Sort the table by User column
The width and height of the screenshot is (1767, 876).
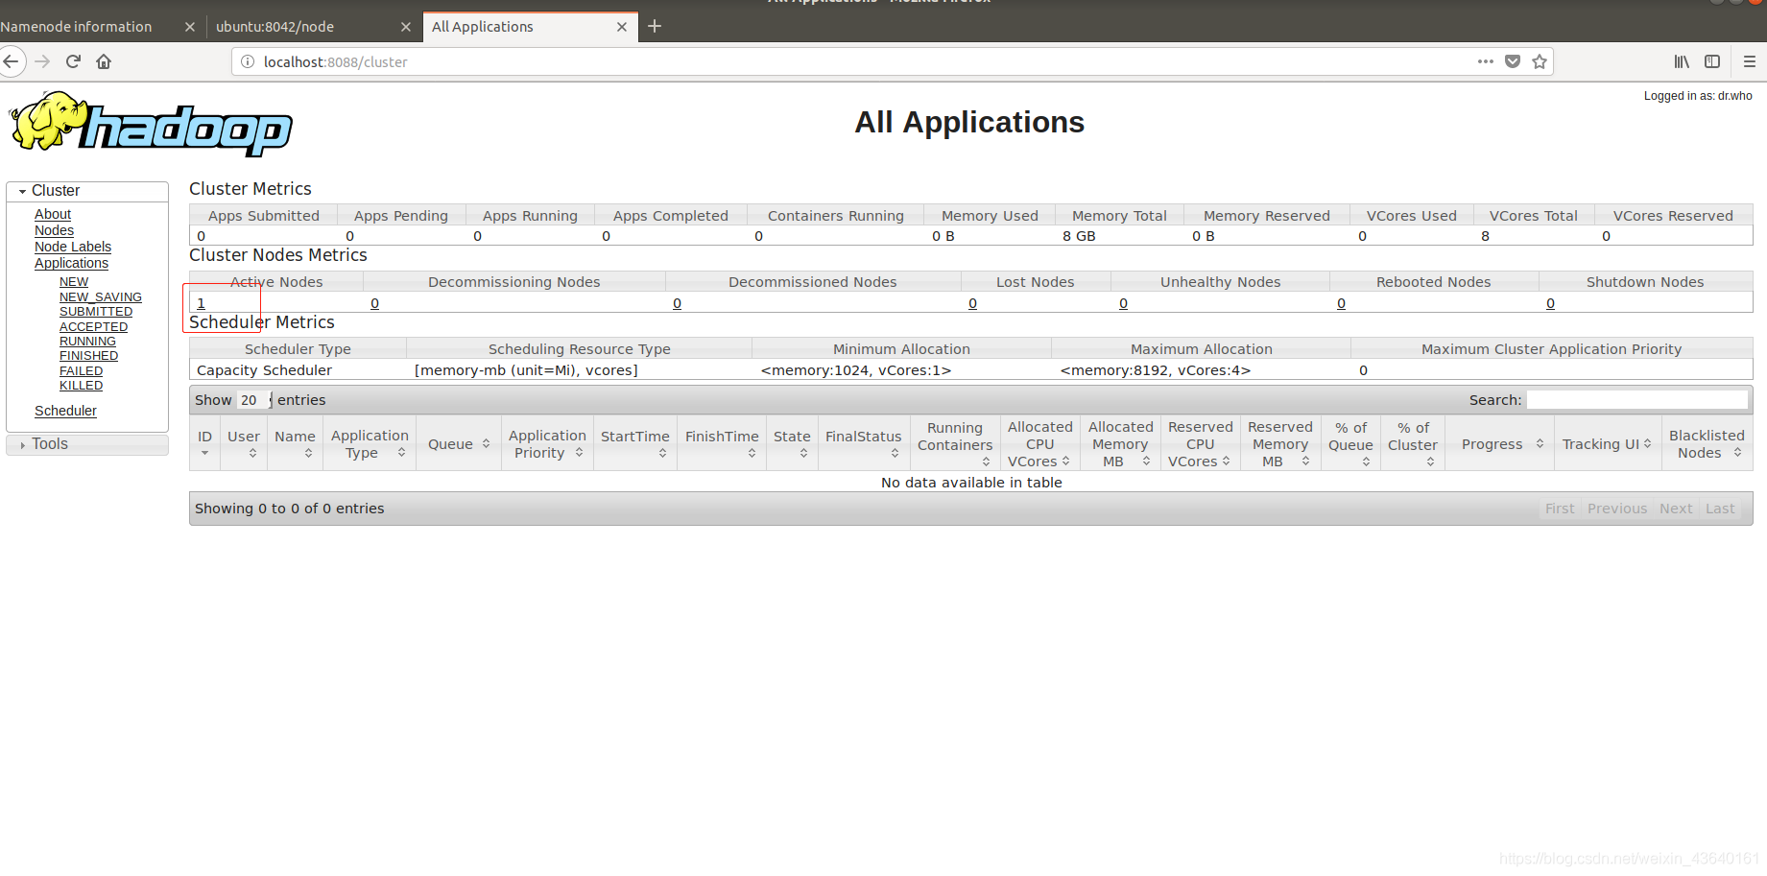[243, 443]
